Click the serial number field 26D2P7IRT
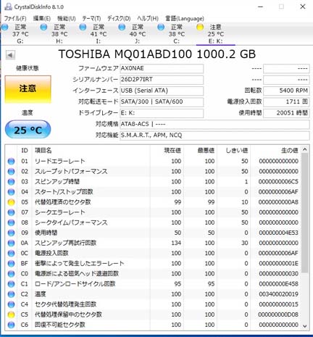This screenshot has width=313, height=337. point(162,80)
